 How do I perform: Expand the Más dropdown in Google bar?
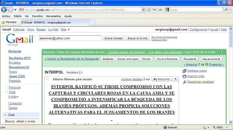click(65, 30)
